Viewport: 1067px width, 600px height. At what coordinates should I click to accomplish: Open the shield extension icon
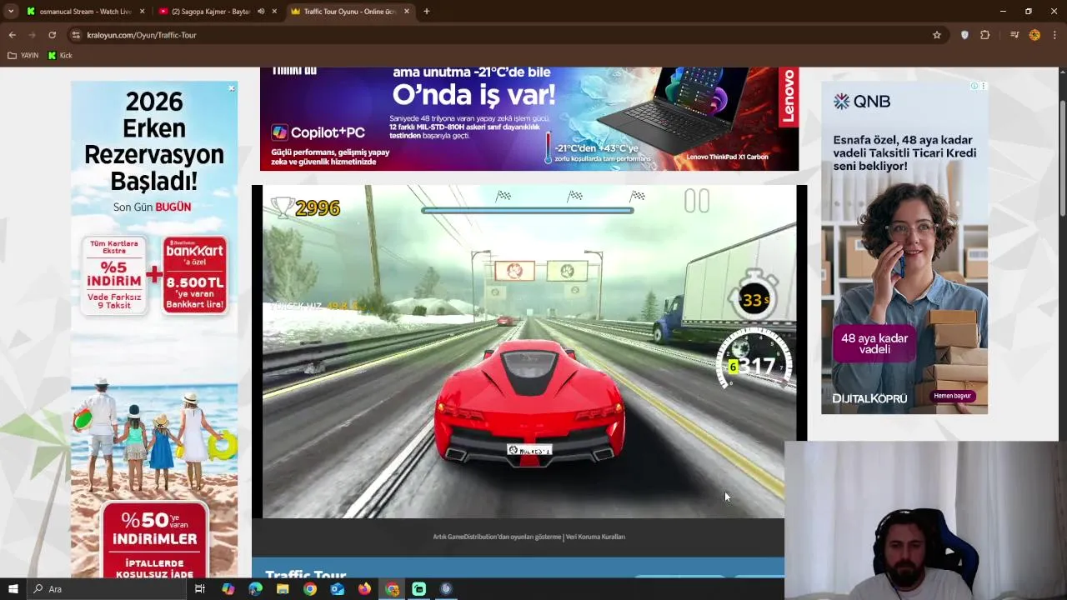tap(964, 35)
